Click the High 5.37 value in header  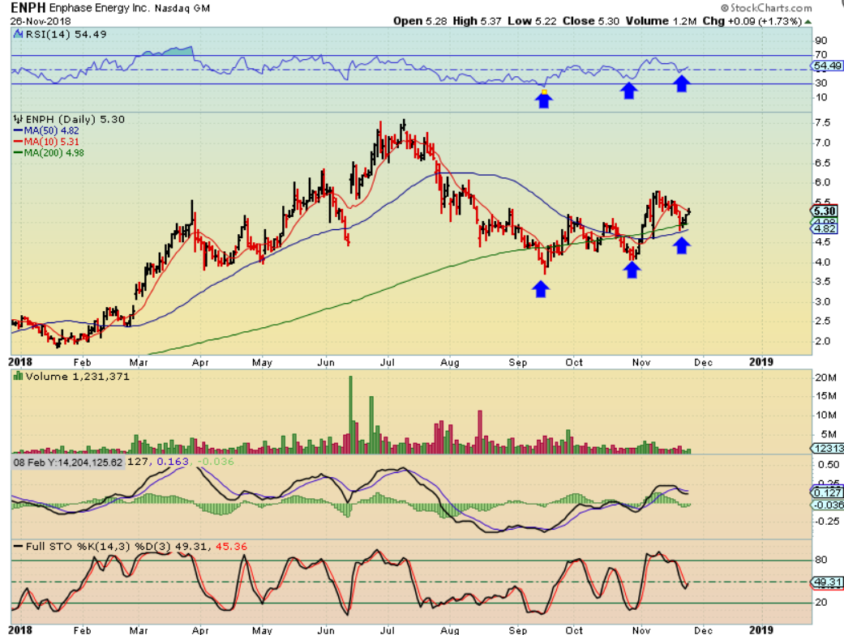[477, 21]
